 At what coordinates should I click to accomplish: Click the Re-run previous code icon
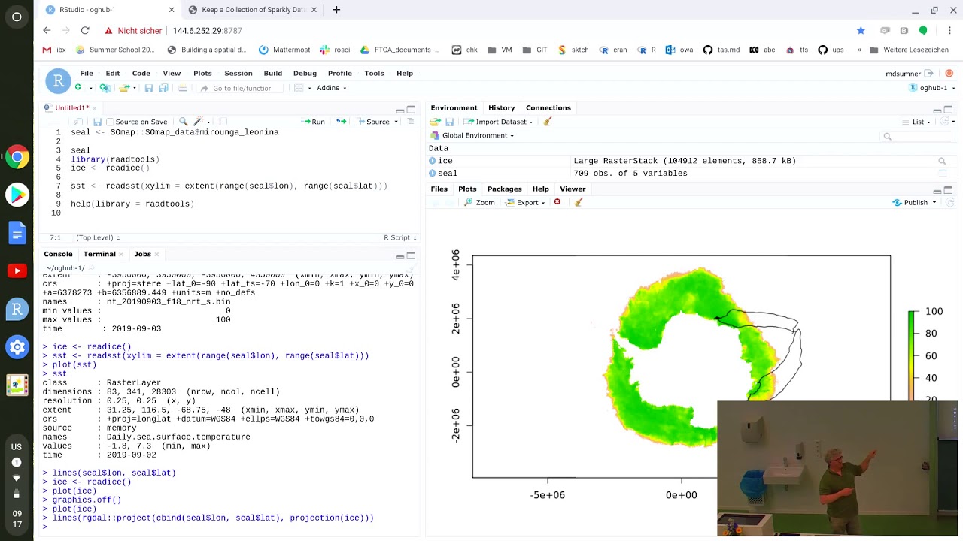click(x=341, y=122)
